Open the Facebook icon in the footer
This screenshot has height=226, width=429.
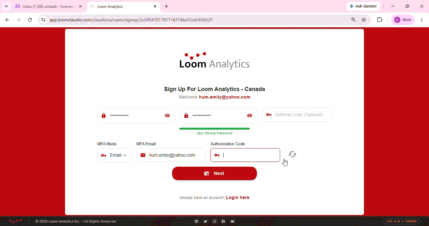pyautogui.click(x=223, y=221)
